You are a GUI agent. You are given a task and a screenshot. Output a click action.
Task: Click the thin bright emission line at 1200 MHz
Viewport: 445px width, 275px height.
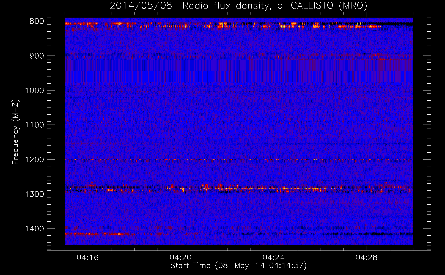pos(239,160)
